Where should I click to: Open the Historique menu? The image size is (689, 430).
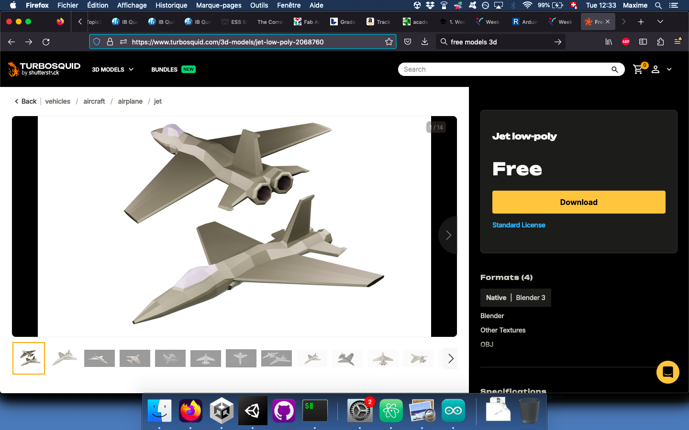(171, 5)
